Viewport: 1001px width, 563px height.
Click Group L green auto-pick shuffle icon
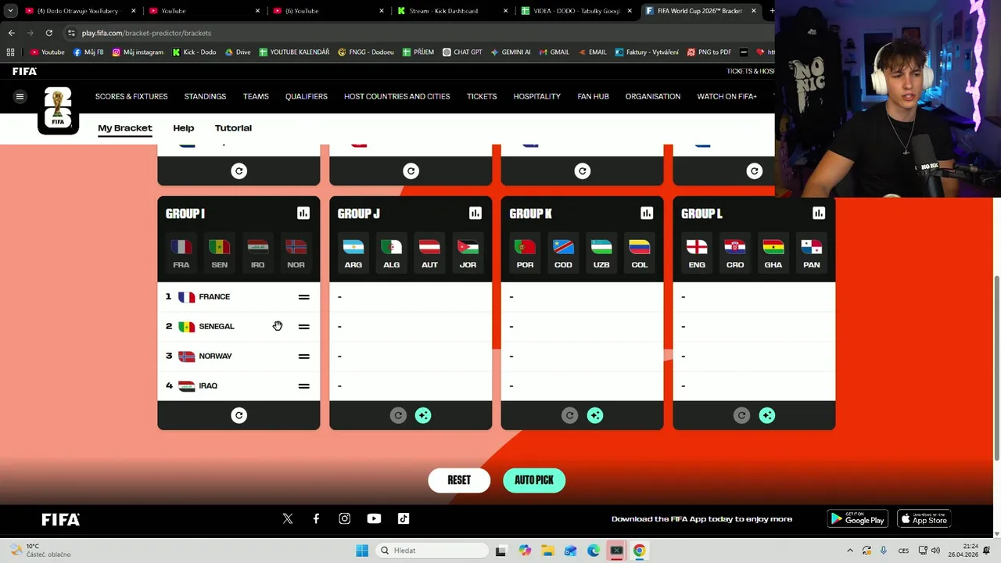[767, 415]
